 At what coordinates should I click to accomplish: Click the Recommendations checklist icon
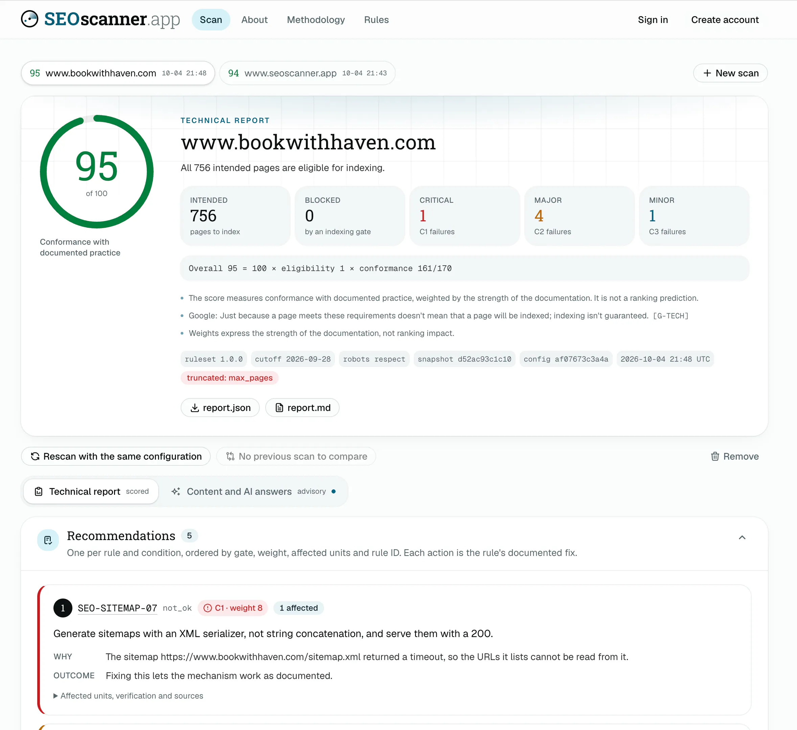(x=48, y=540)
